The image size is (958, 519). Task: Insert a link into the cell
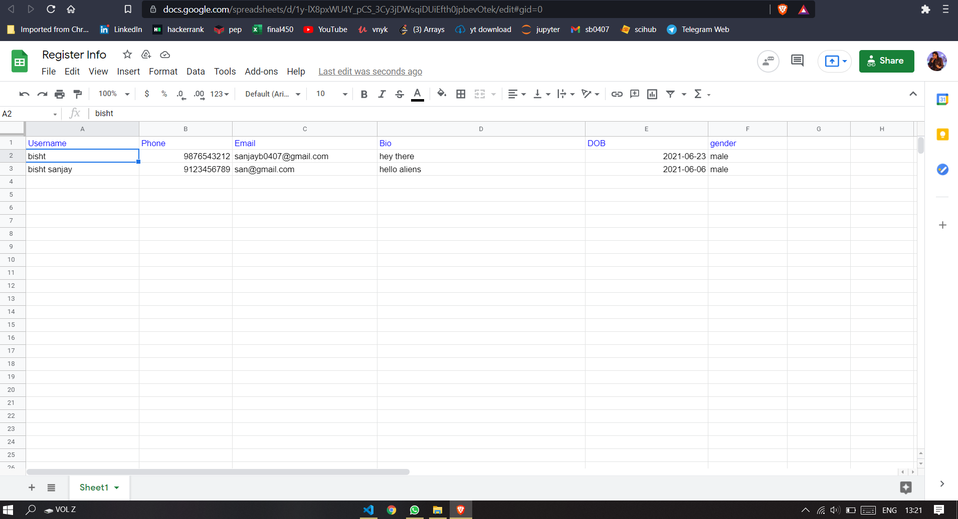617,94
